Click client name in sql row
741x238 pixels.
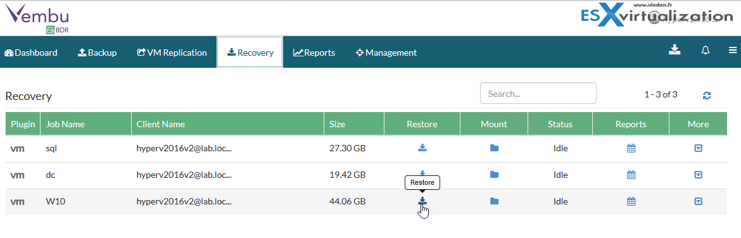click(184, 148)
